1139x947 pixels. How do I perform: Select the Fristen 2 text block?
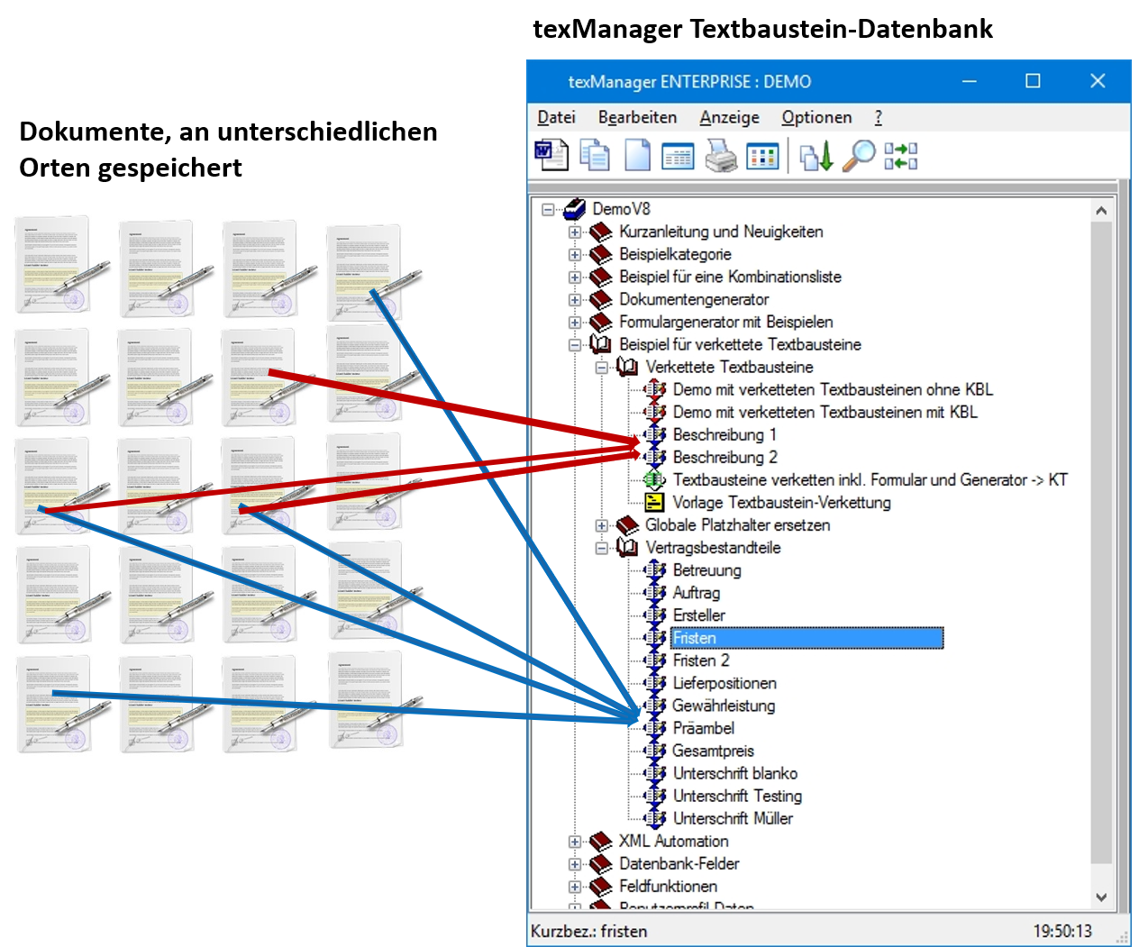701,660
